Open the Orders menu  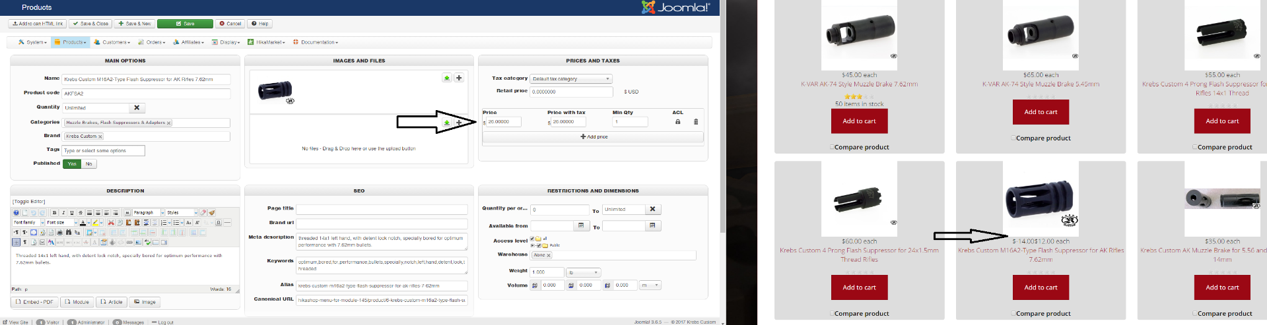(152, 42)
